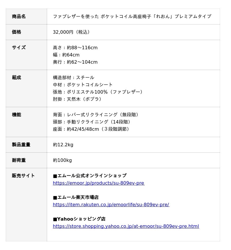Click the 張地：ポリエステル100% line
The image size is (231, 250).
pos(98,92)
